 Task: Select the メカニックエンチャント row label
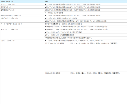(x=9, y=29)
